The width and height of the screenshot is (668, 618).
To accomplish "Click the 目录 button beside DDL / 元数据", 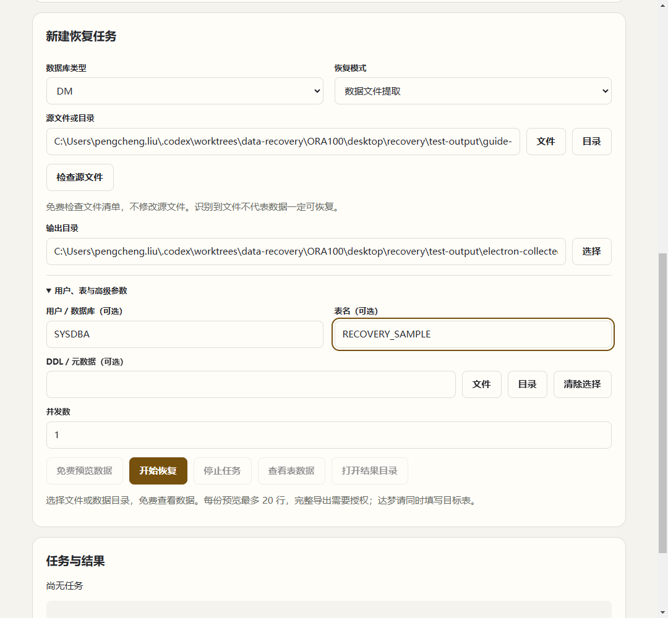I will pyautogui.click(x=528, y=384).
